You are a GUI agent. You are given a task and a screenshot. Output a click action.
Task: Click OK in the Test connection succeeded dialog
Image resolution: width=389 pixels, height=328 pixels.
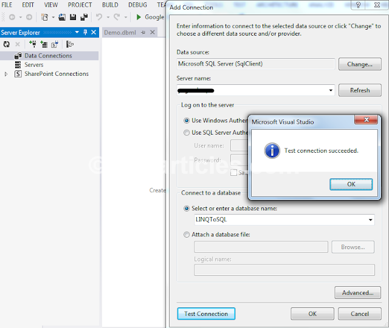pyautogui.click(x=351, y=184)
